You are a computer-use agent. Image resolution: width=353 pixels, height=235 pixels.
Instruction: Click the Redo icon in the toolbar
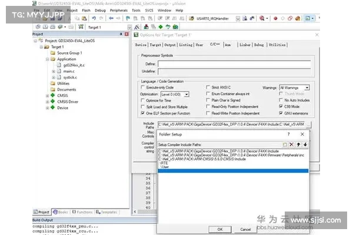(x=101, y=18)
